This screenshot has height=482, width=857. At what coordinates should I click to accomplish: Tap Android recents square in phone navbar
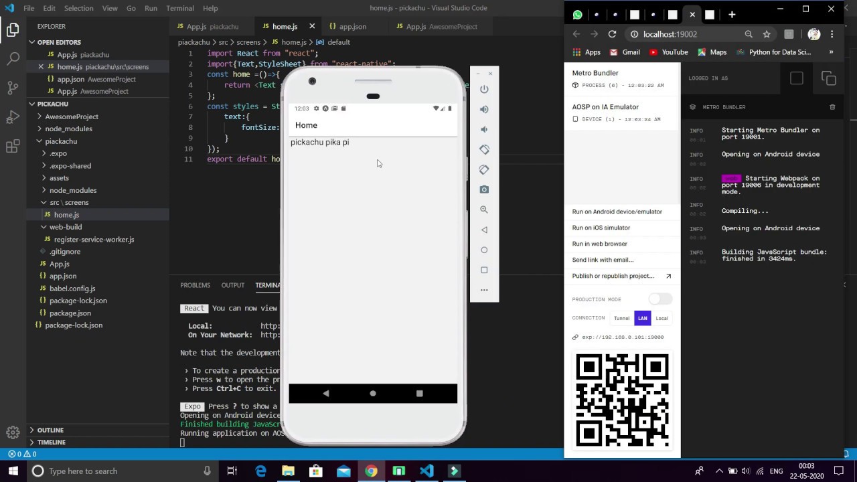(420, 394)
